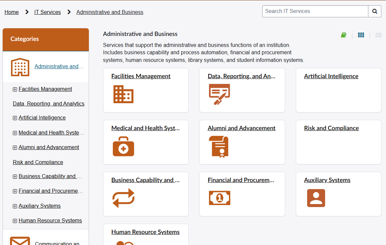Expand Human Resource Systems tree node
This screenshot has height=245, width=386.
pyautogui.click(x=15, y=221)
